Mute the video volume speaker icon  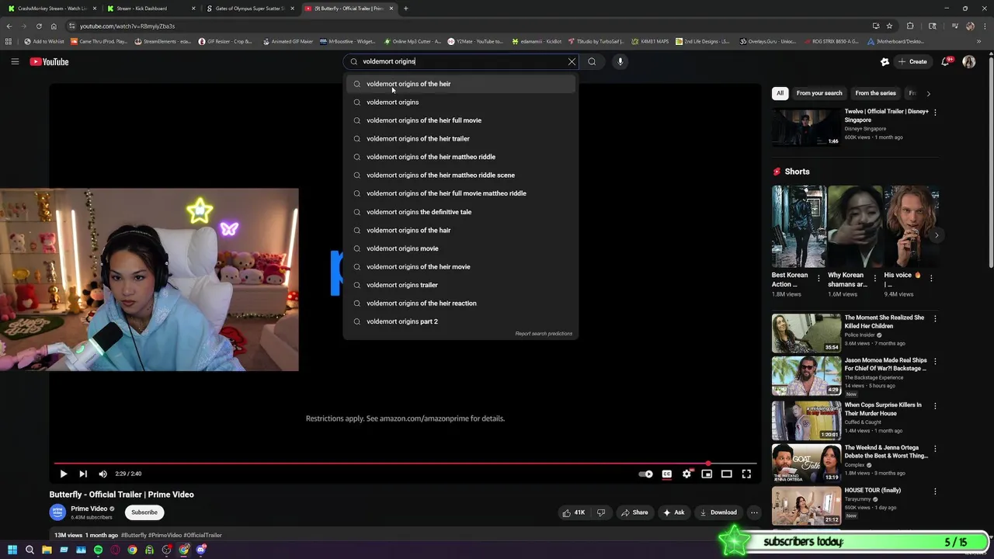(103, 474)
